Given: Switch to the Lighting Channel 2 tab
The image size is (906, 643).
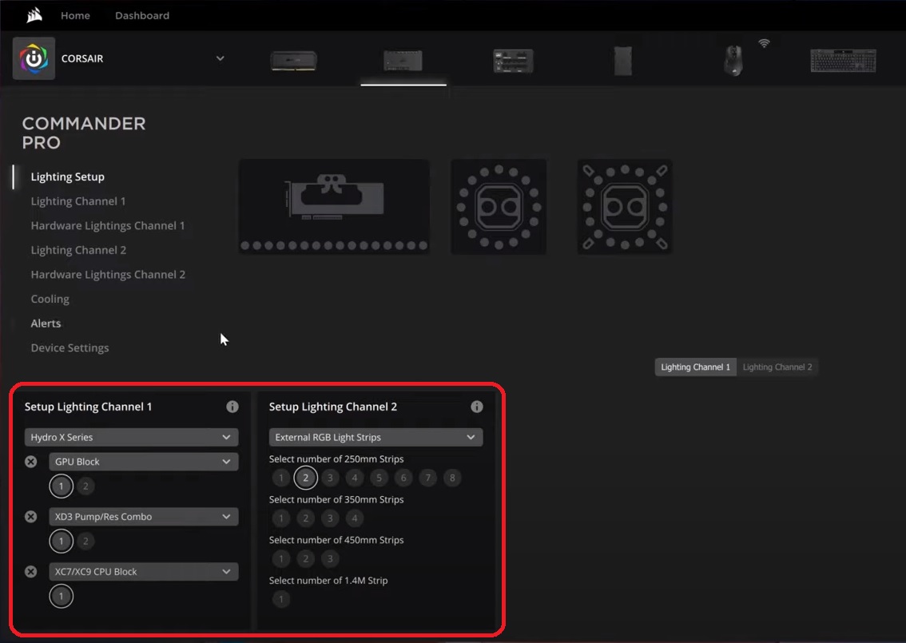Looking at the screenshot, I should click(x=777, y=367).
